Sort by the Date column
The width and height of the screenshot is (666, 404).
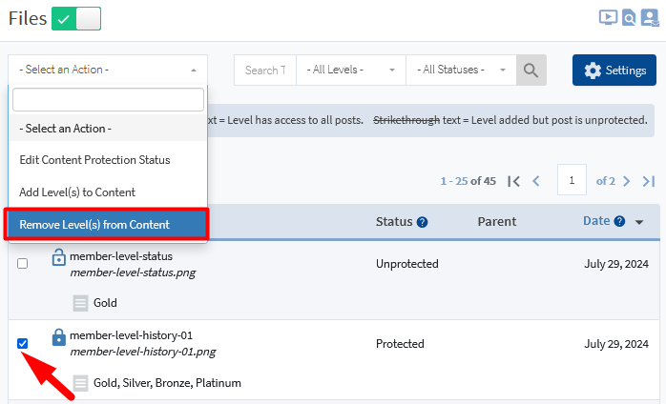(596, 221)
